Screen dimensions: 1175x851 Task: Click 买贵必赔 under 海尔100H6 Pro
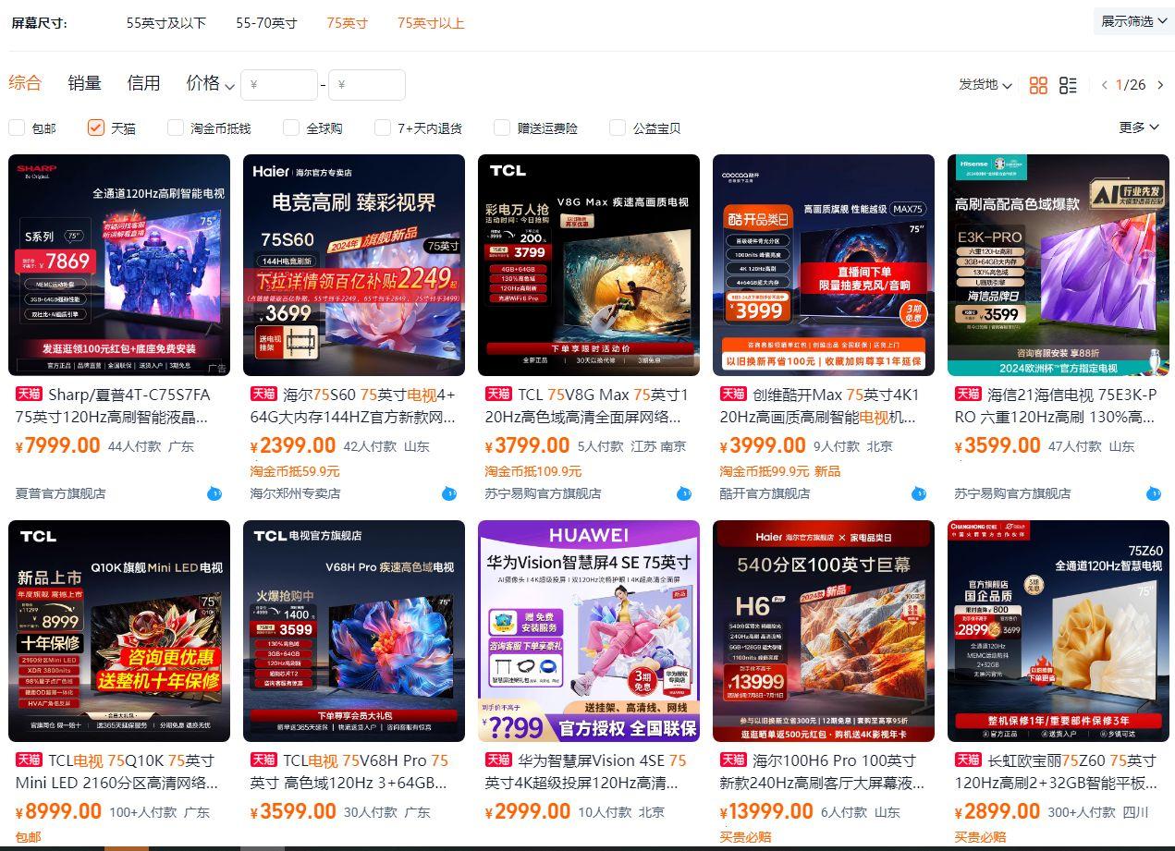tap(746, 837)
